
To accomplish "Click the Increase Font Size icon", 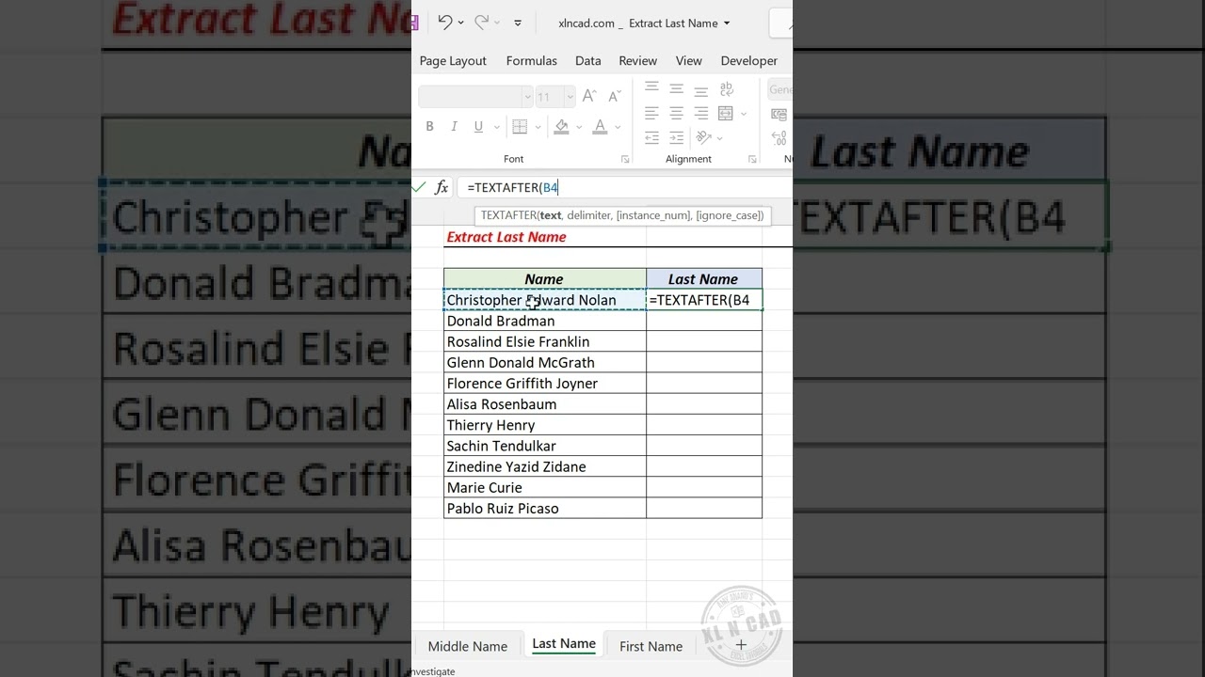I will coord(589,96).
